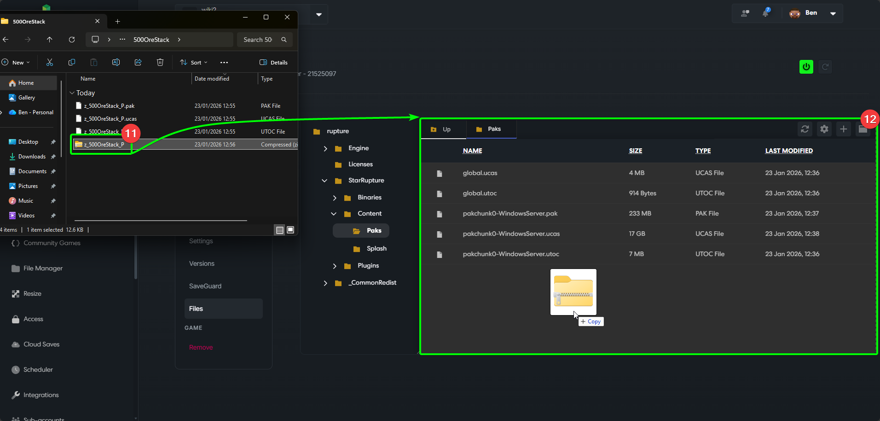Click the Rename icon in Explorer toolbar
Viewport: 880px width, 421px height.
(116, 62)
